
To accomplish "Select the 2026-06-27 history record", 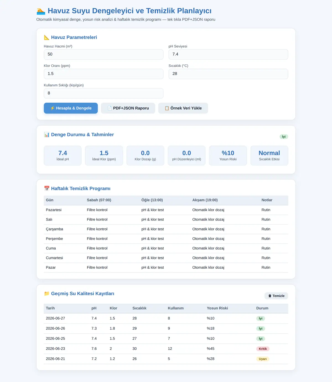I will tap(166, 319).
